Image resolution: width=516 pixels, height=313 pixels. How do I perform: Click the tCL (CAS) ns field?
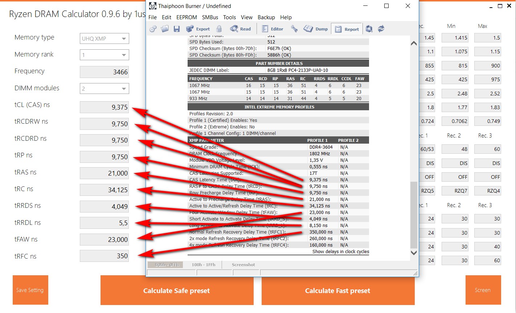click(105, 107)
